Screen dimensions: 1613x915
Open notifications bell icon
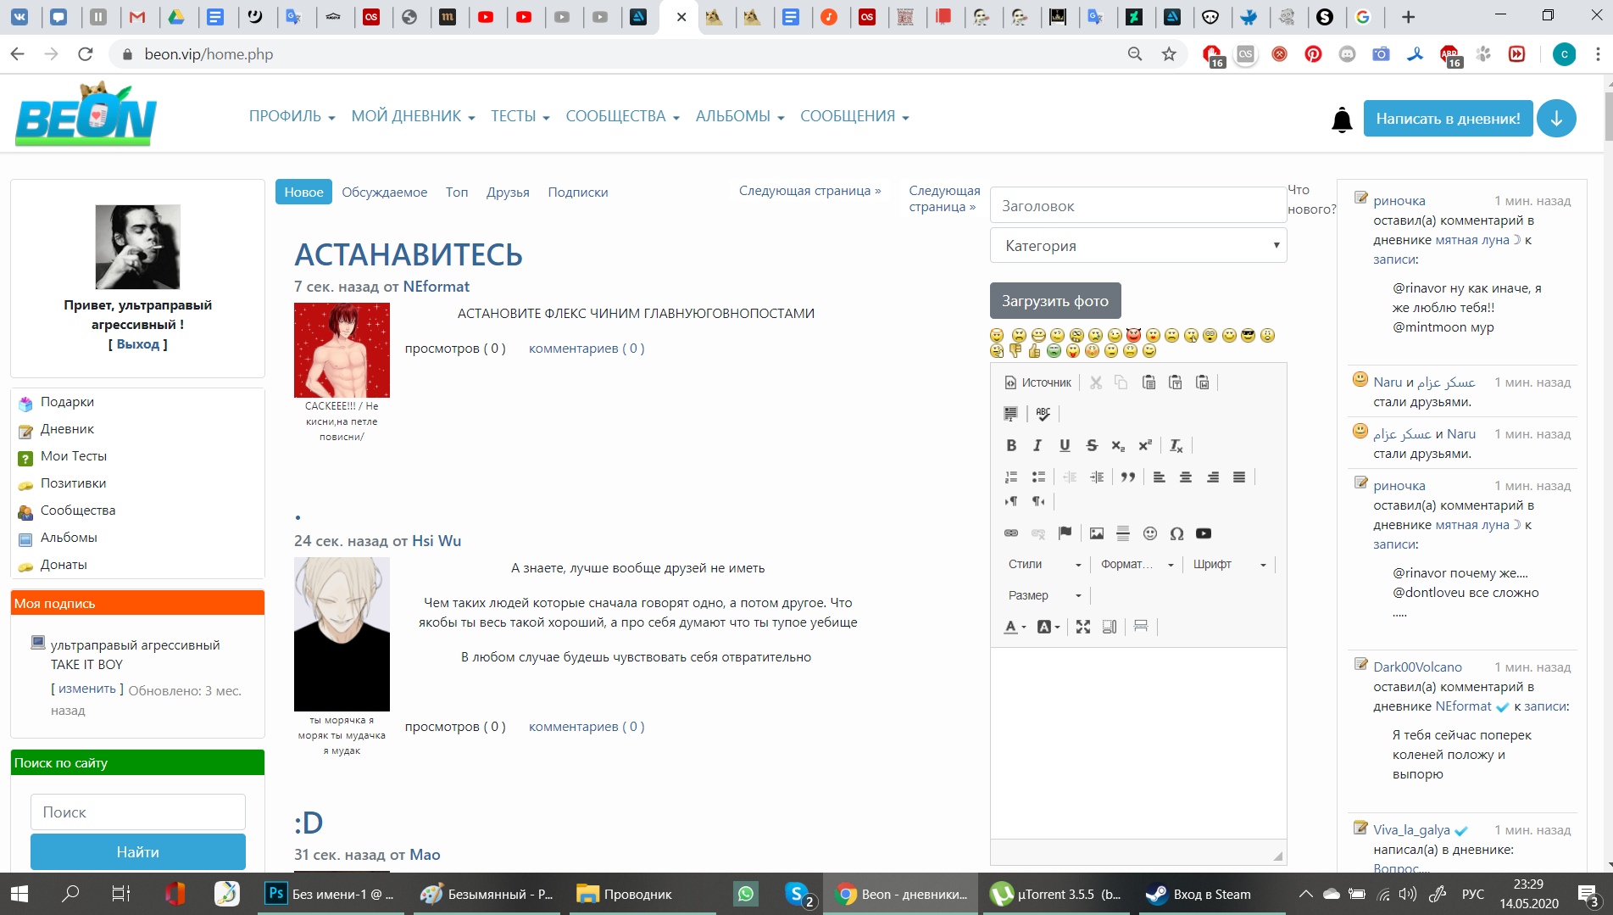pos(1342,120)
